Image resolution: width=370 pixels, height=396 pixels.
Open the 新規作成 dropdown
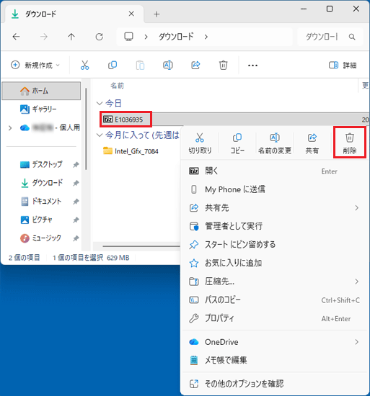pyautogui.click(x=35, y=65)
